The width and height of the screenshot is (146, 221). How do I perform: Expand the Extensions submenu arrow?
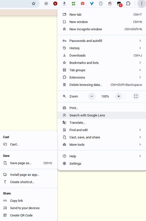[x=140, y=77]
